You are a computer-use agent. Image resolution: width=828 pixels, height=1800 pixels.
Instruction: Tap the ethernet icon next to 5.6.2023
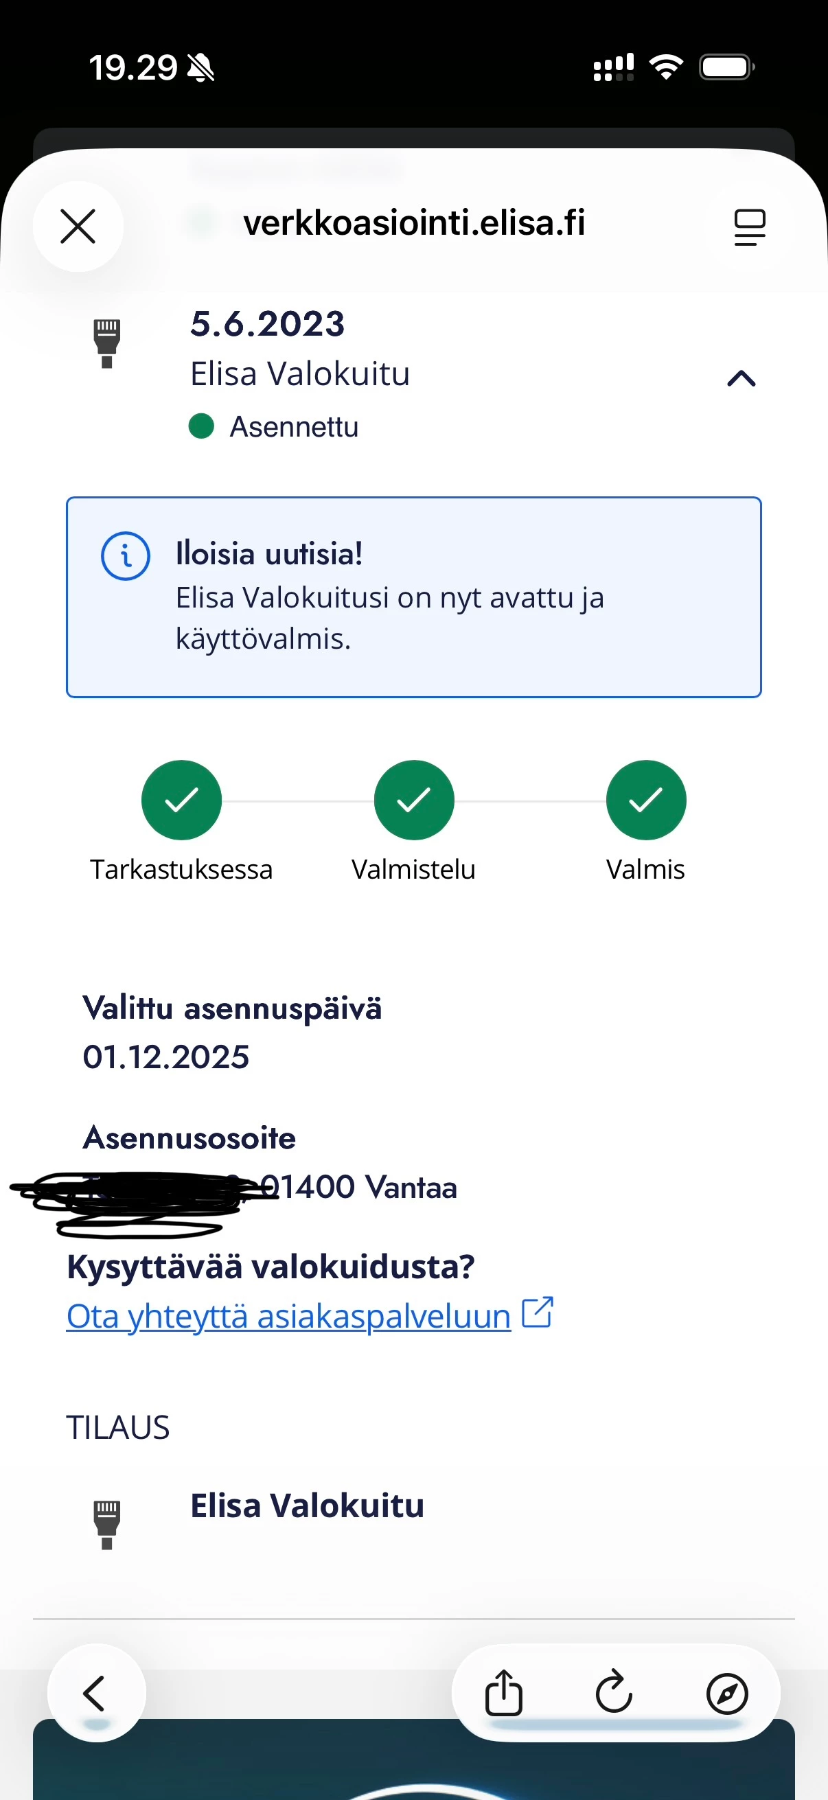point(107,343)
